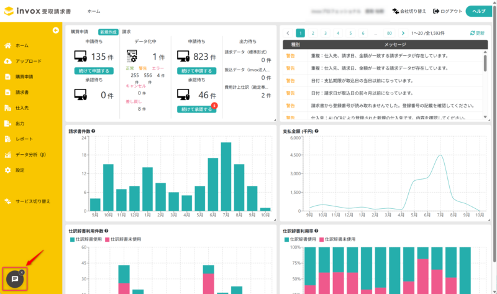
Task: Click 振込データ output row
Action: tap(248, 74)
